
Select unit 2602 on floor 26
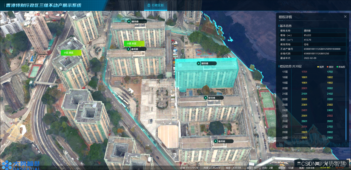[330, 121]
